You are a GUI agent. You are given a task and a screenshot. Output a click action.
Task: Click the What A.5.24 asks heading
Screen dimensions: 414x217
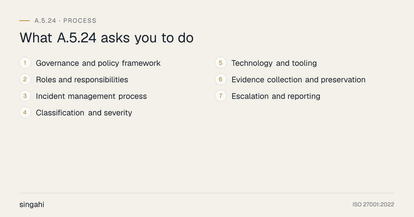click(x=107, y=38)
